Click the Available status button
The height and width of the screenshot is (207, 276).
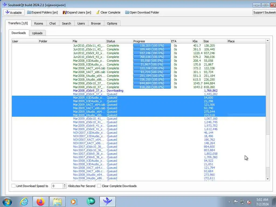click(13, 12)
